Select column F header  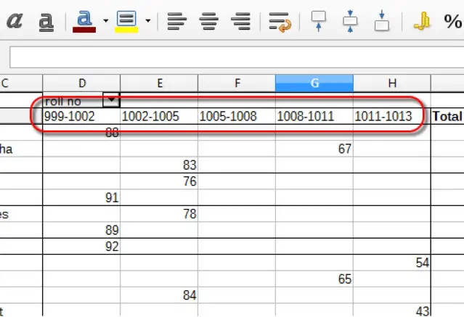[x=237, y=83]
